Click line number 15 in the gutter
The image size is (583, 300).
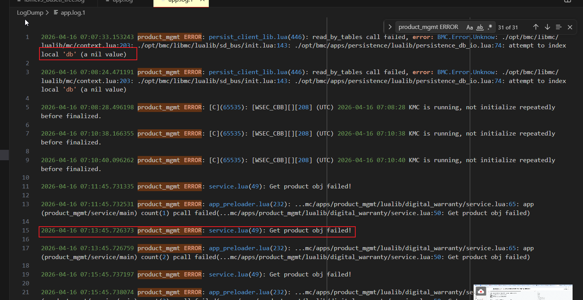pos(26,231)
